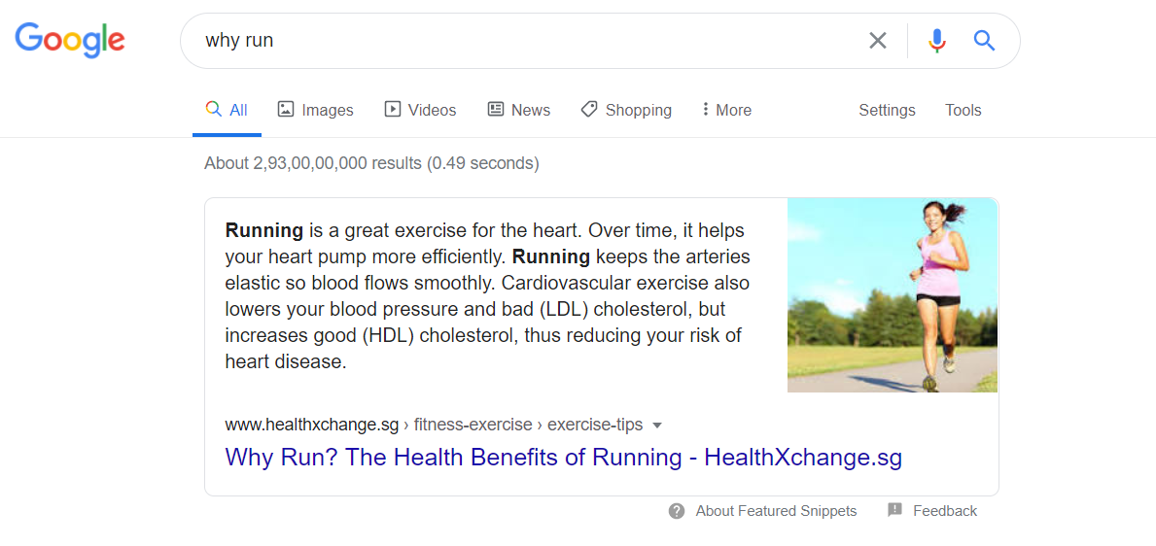Click the Videos tab play icon

click(393, 110)
